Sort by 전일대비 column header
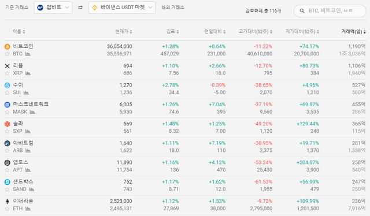This screenshot has height=216, width=370. tap(215, 32)
